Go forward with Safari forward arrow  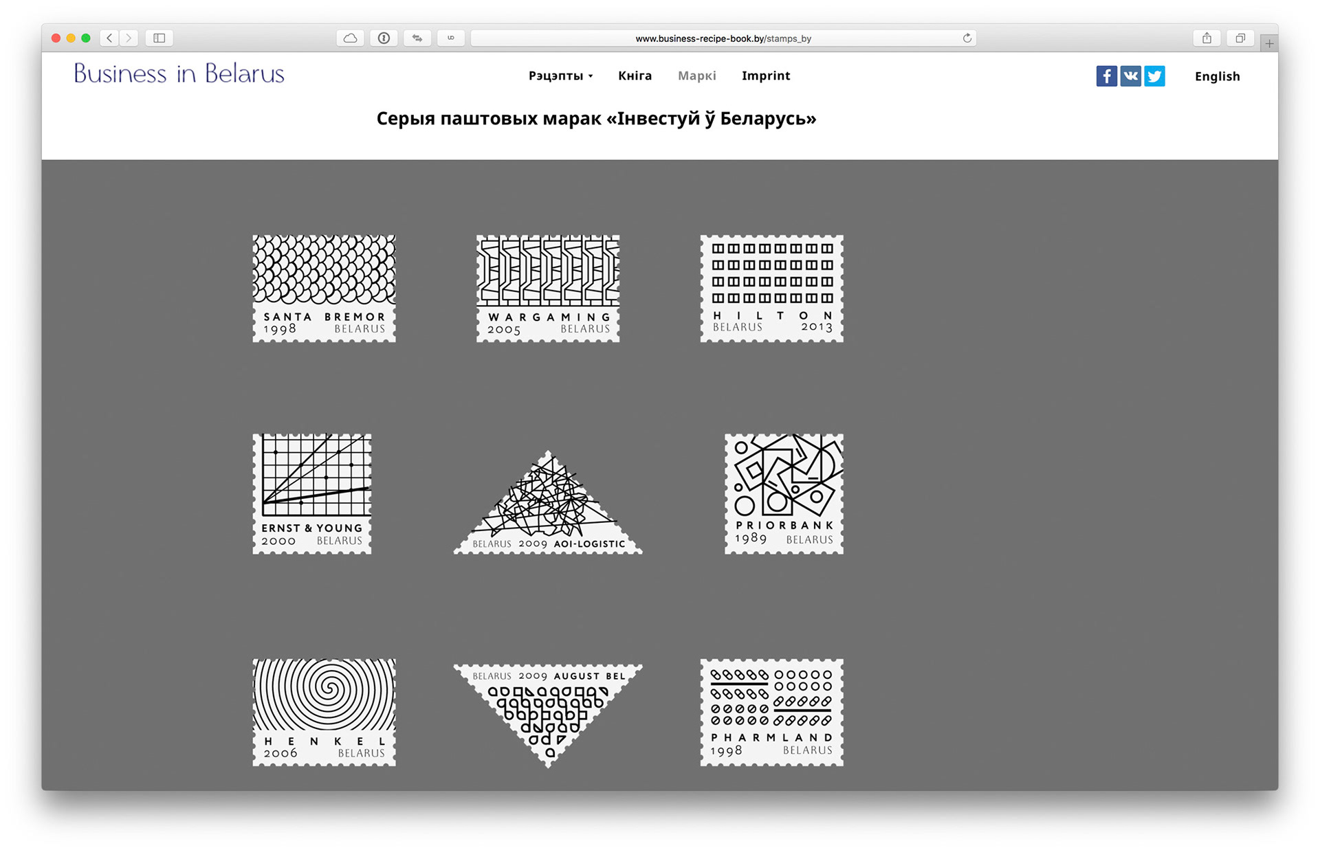pos(129,38)
